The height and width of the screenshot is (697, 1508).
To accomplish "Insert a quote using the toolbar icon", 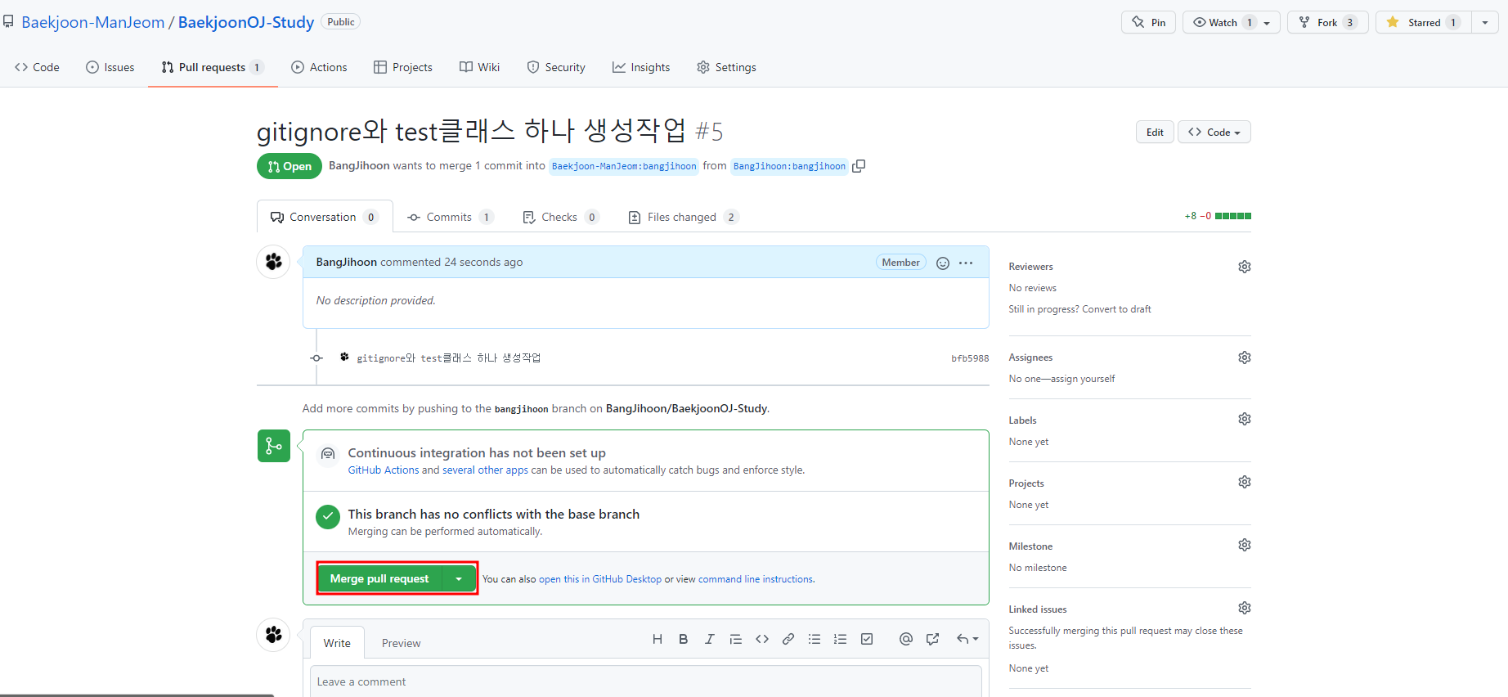I will point(735,640).
